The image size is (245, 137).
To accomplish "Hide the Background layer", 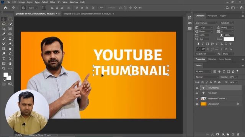I will [x=197, y=104].
